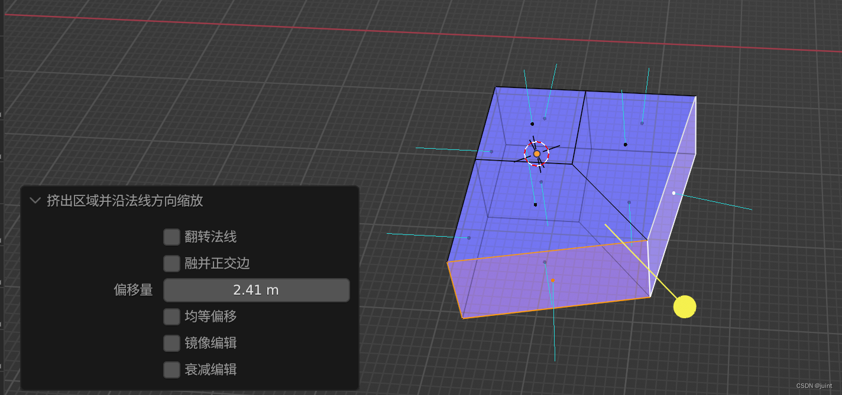The image size is (842, 395).
Task: Click the 挤出区域并沿法线方向缩放 panel title text
Action: (x=125, y=201)
